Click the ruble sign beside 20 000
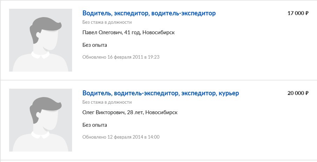 pos(307,93)
